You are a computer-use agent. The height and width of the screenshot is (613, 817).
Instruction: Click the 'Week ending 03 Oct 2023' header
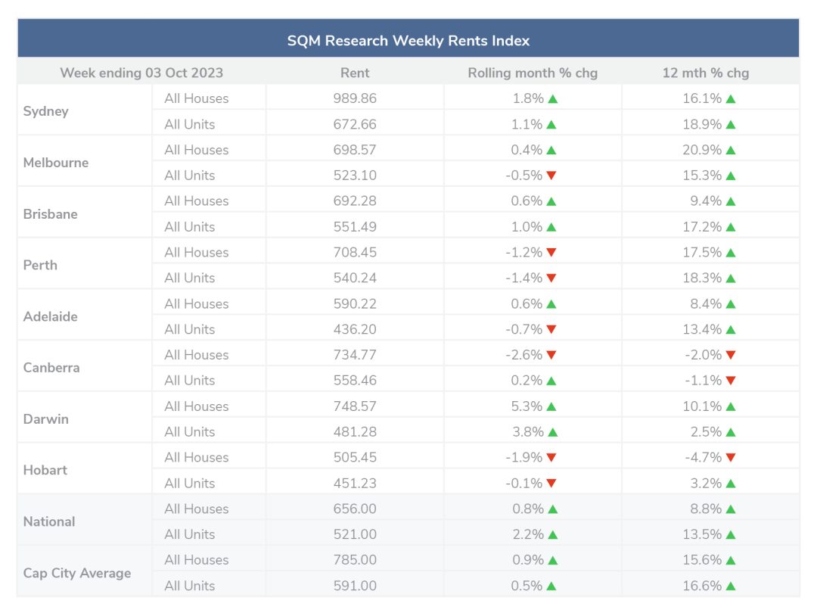[141, 73]
